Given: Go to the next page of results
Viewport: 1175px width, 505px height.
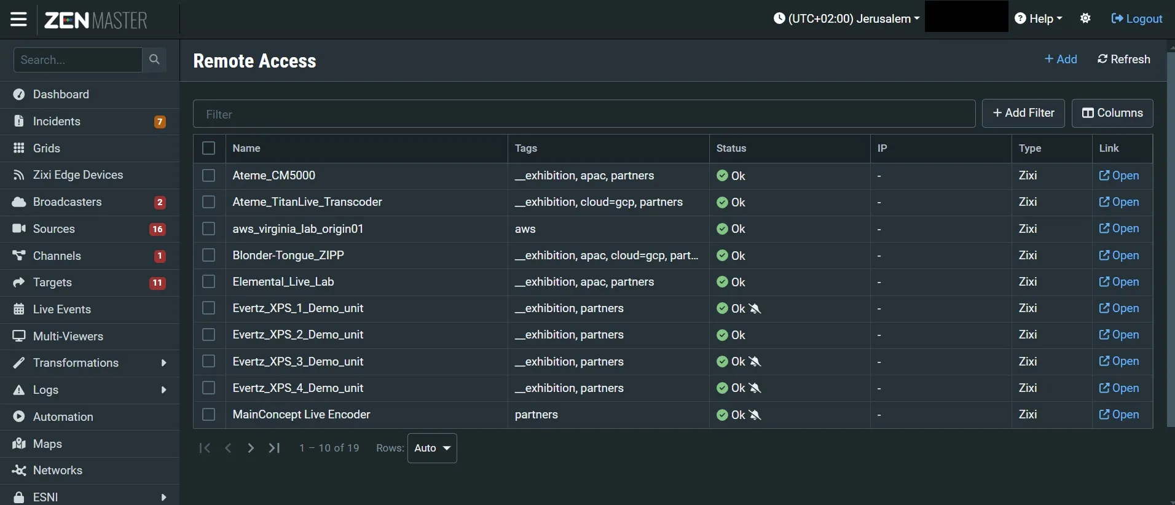Looking at the screenshot, I should 251,448.
